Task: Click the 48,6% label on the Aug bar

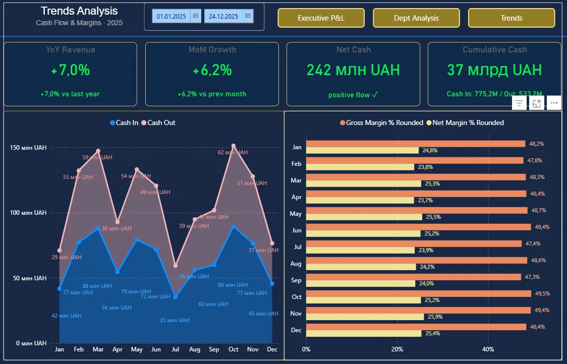Action: [538, 260]
